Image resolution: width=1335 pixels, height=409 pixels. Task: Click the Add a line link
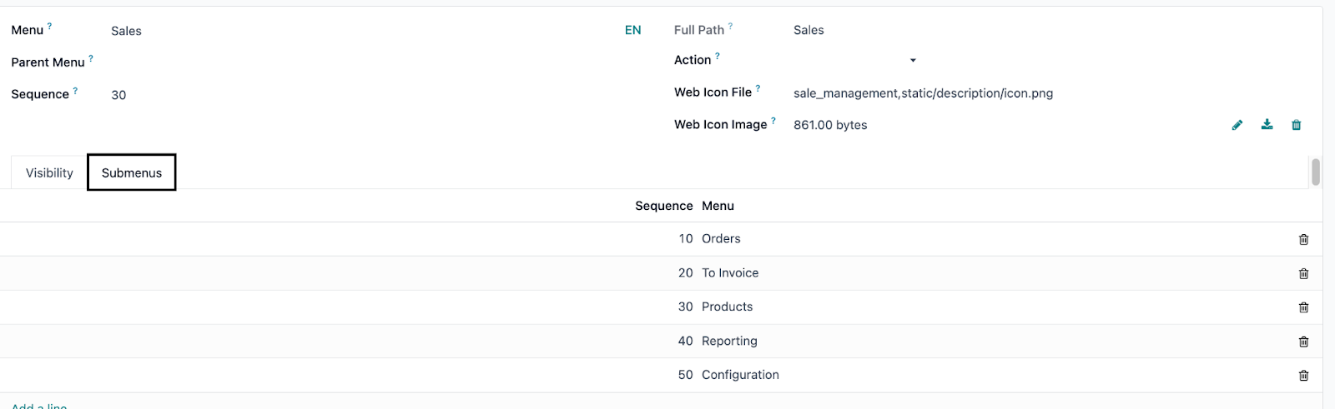coord(39,406)
